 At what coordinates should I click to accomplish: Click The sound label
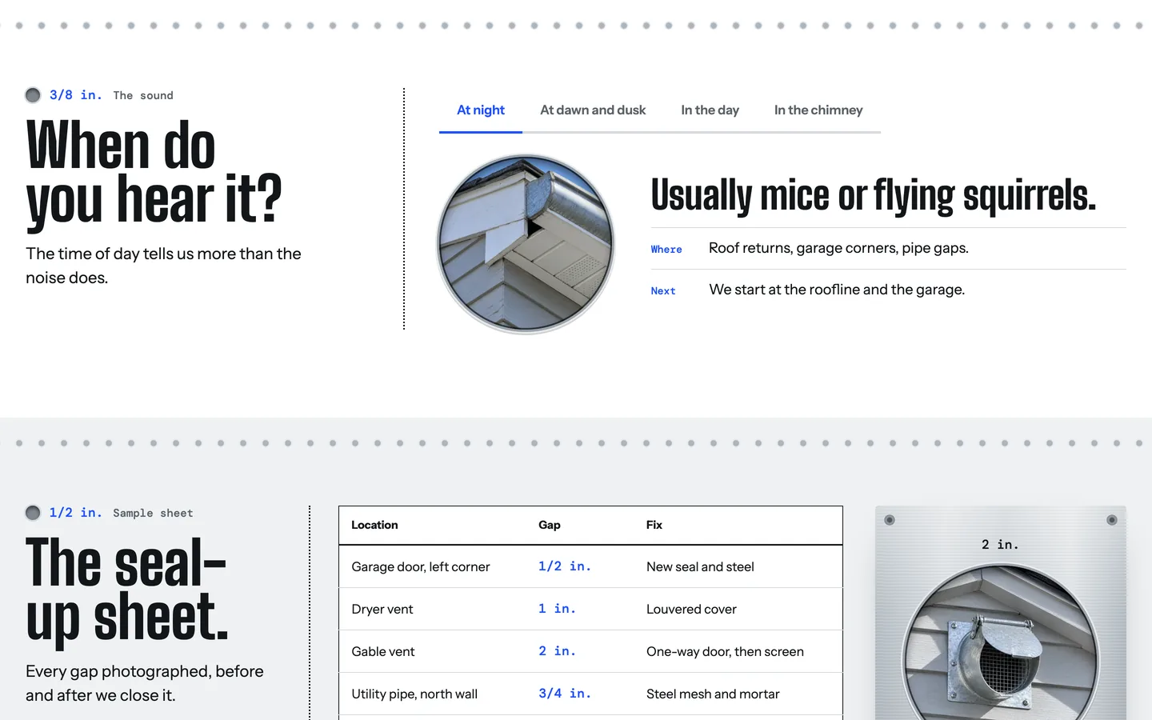click(x=143, y=95)
